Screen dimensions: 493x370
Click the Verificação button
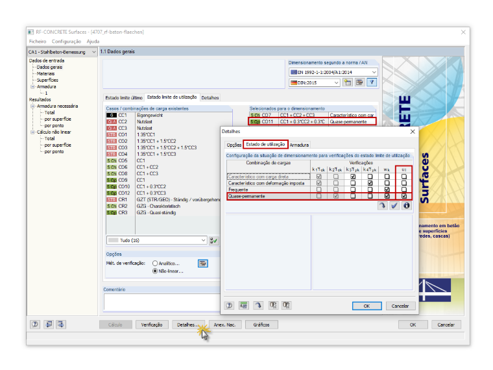point(152,325)
